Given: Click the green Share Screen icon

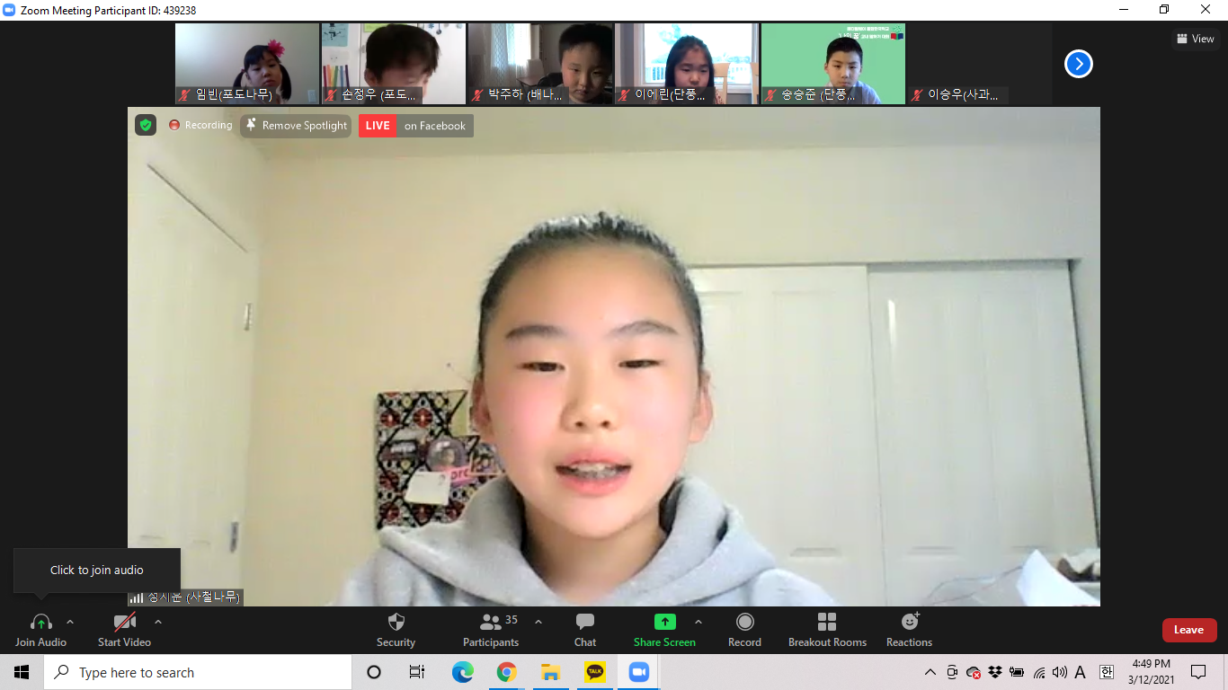Looking at the screenshot, I should (664, 622).
